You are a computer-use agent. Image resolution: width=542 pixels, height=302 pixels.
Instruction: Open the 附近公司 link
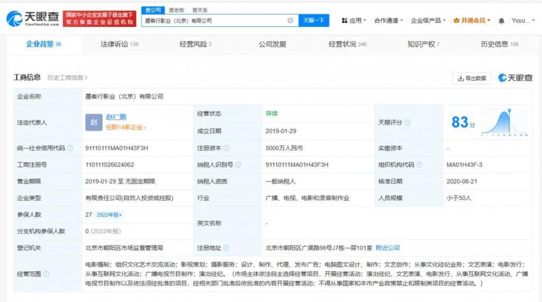pyautogui.click(x=387, y=248)
